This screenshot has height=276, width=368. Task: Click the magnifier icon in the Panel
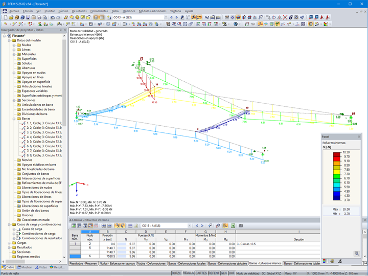tap(357, 254)
